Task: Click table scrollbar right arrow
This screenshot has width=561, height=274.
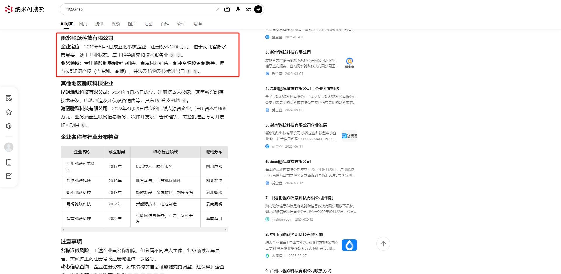Action: pos(225,230)
